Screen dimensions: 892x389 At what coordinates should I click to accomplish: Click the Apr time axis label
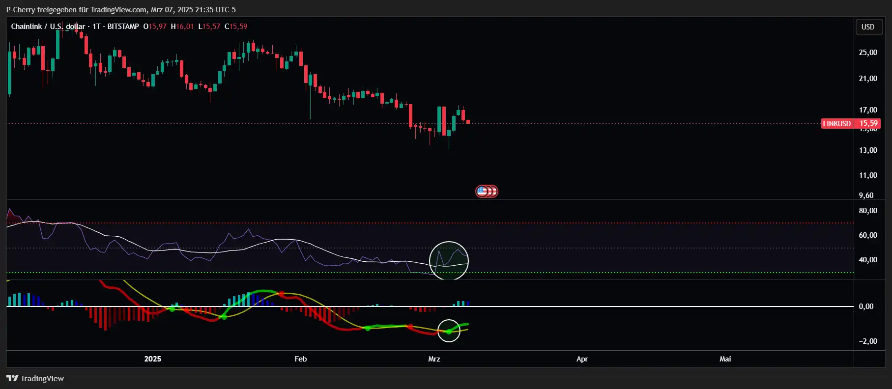pos(582,359)
